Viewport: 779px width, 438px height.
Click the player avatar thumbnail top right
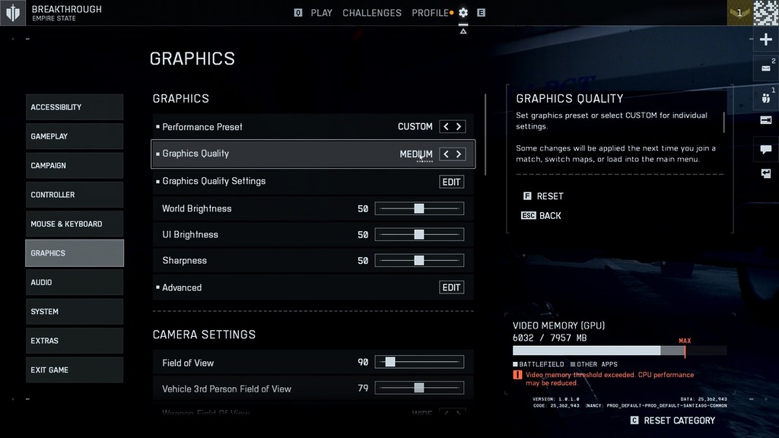tap(766, 13)
